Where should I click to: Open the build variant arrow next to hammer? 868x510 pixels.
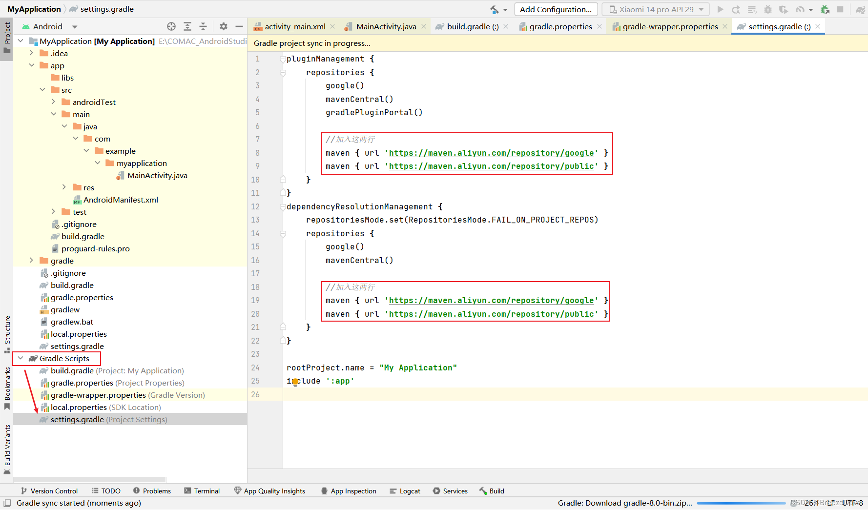505,10
